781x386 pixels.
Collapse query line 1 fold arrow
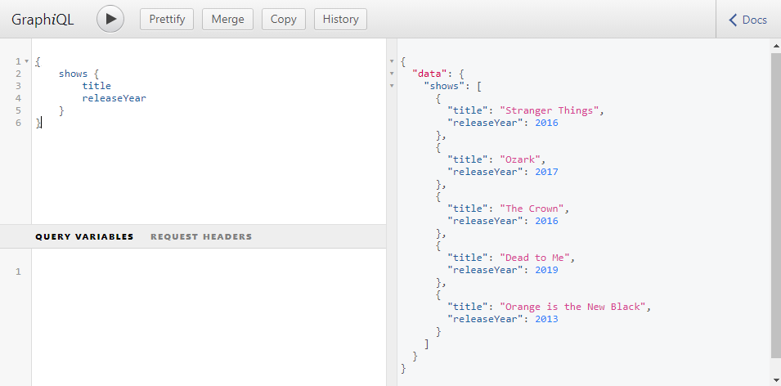tap(27, 62)
